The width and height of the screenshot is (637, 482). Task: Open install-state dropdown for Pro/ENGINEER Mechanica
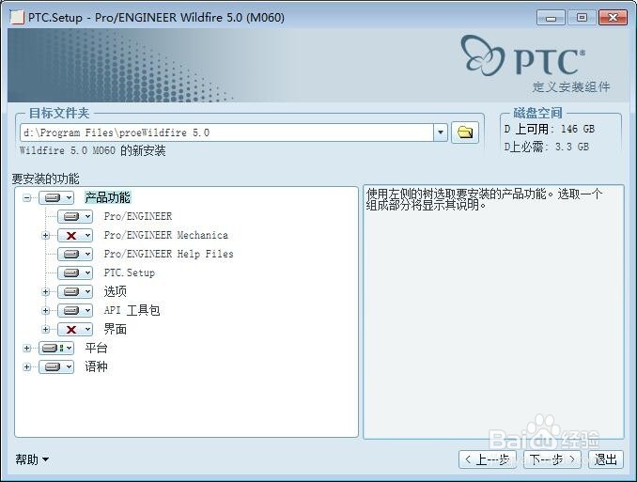(x=75, y=235)
